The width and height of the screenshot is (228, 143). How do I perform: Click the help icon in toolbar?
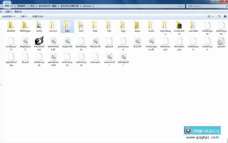[x=224, y=16]
